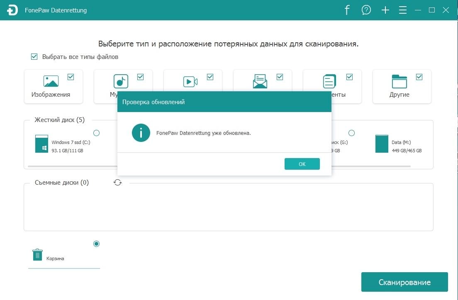Screen dimensions: 458x300
Task: Click the 'Жесткий диск (5)' heading
Action: tap(60, 120)
